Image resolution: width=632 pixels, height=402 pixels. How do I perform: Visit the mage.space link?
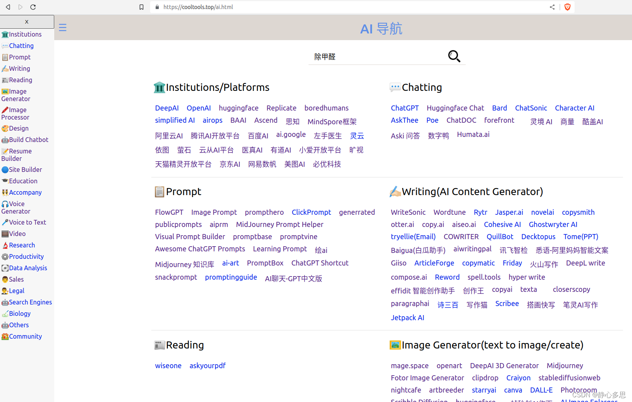[410, 365]
